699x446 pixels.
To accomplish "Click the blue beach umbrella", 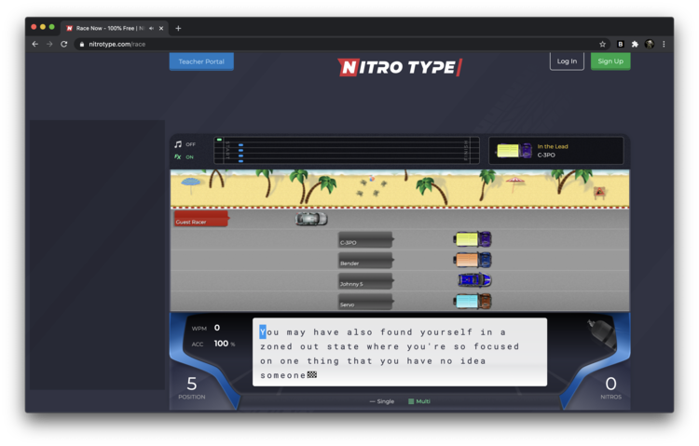I will tap(191, 185).
